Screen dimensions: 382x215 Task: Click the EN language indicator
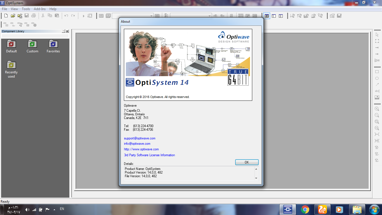click(62, 209)
